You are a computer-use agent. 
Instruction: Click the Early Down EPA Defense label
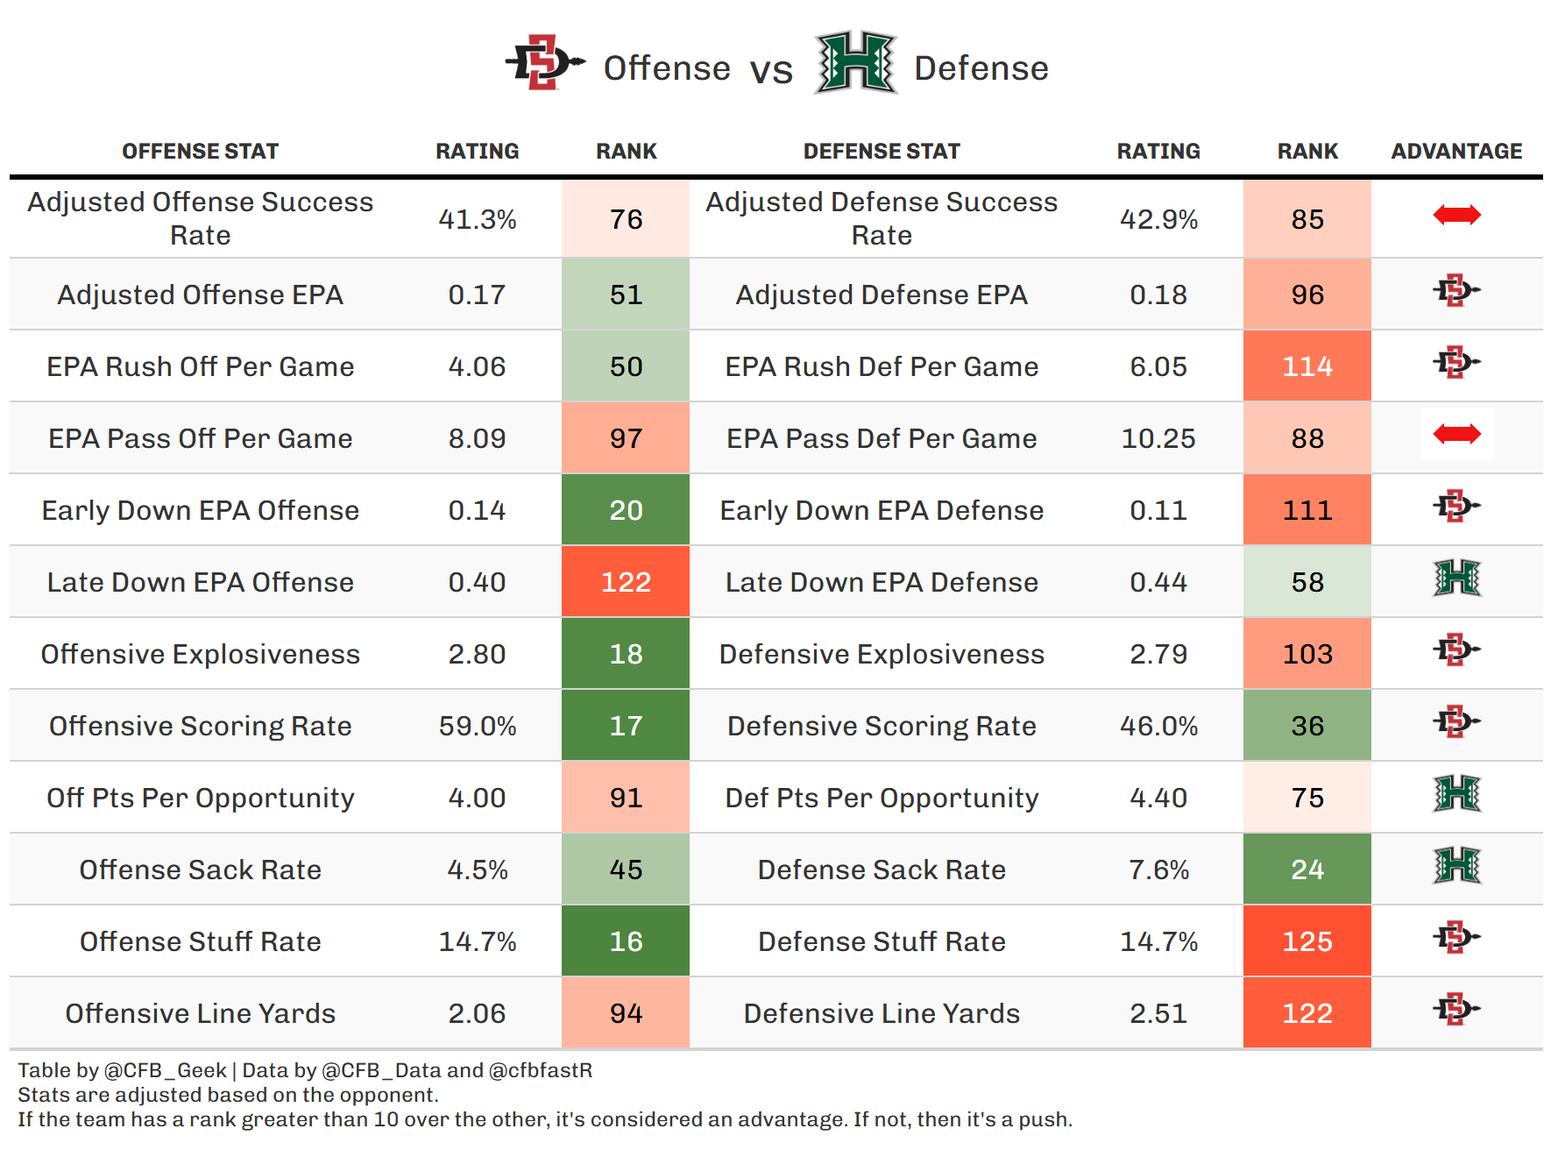point(882,510)
